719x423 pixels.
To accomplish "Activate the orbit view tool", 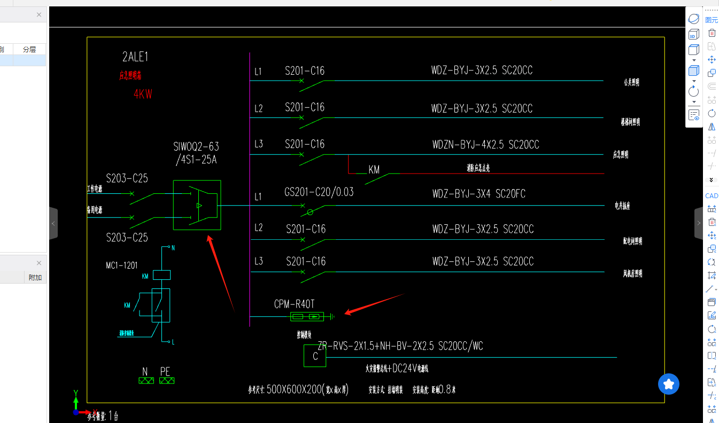I will point(693,19).
